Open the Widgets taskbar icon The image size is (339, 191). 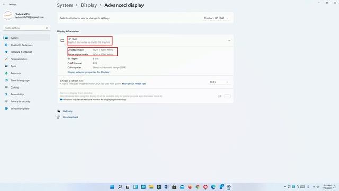coord(136,187)
